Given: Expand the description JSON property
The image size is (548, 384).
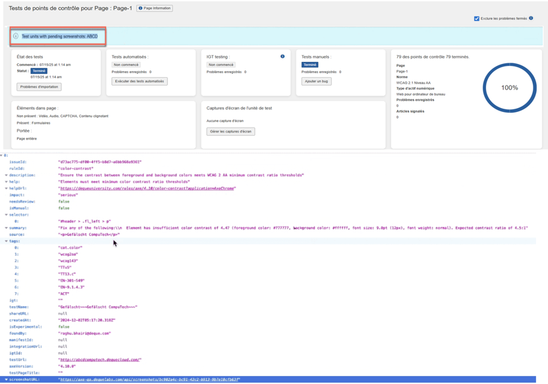Looking at the screenshot, I should point(7,175).
